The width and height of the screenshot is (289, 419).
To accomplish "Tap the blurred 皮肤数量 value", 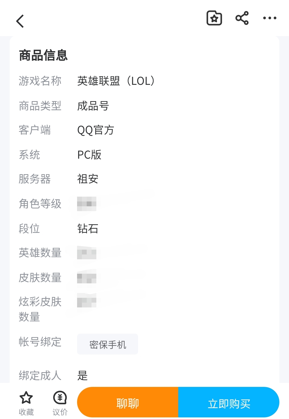I will click(x=87, y=277).
